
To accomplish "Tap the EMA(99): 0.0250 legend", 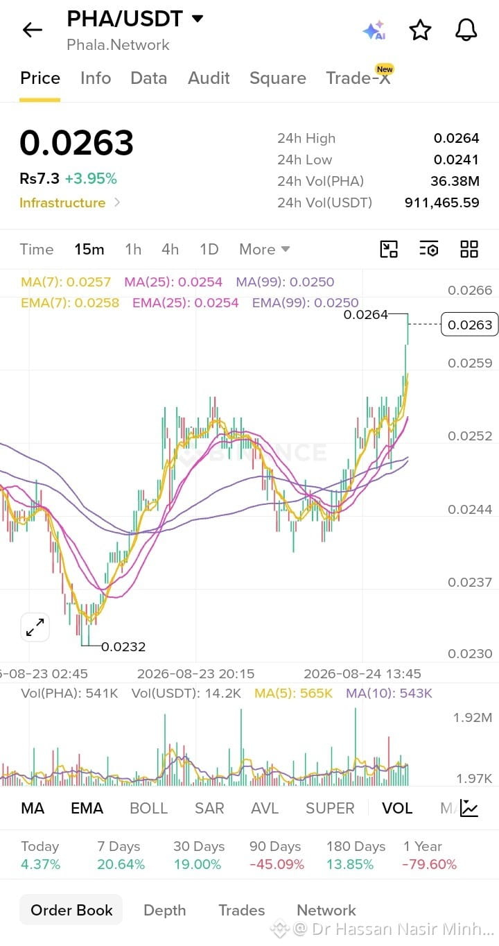I will [x=306, y=302].
